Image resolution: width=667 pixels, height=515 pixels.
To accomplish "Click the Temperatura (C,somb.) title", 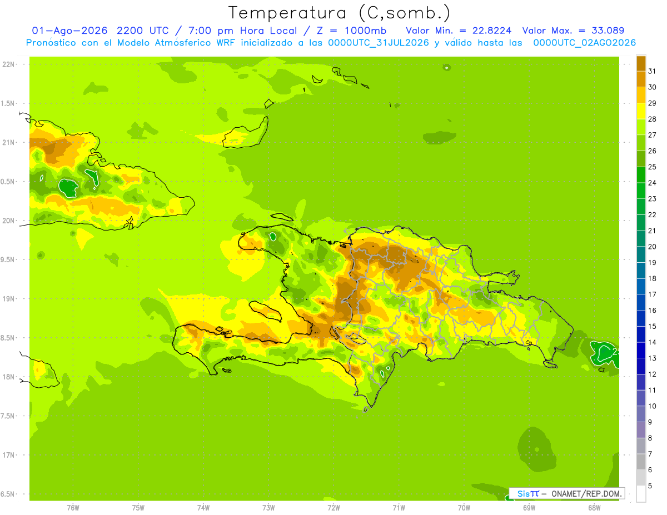I will pos(340,13).
